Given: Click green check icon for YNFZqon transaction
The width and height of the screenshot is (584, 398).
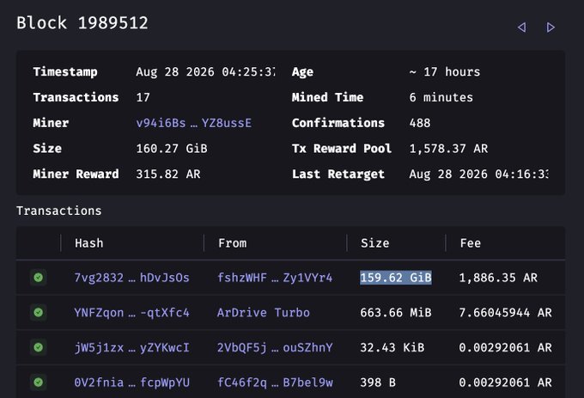Looking at the screenshot, I should [x=39, y=312].
